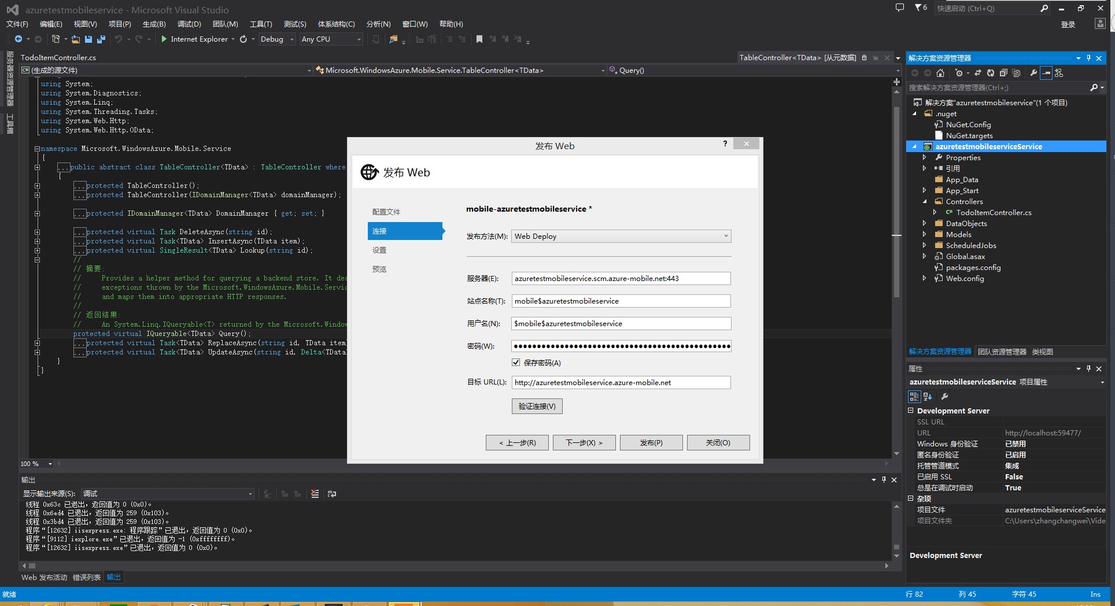Click the save file disk icon
Screen dimensions: 1115x606
point(88,39)
